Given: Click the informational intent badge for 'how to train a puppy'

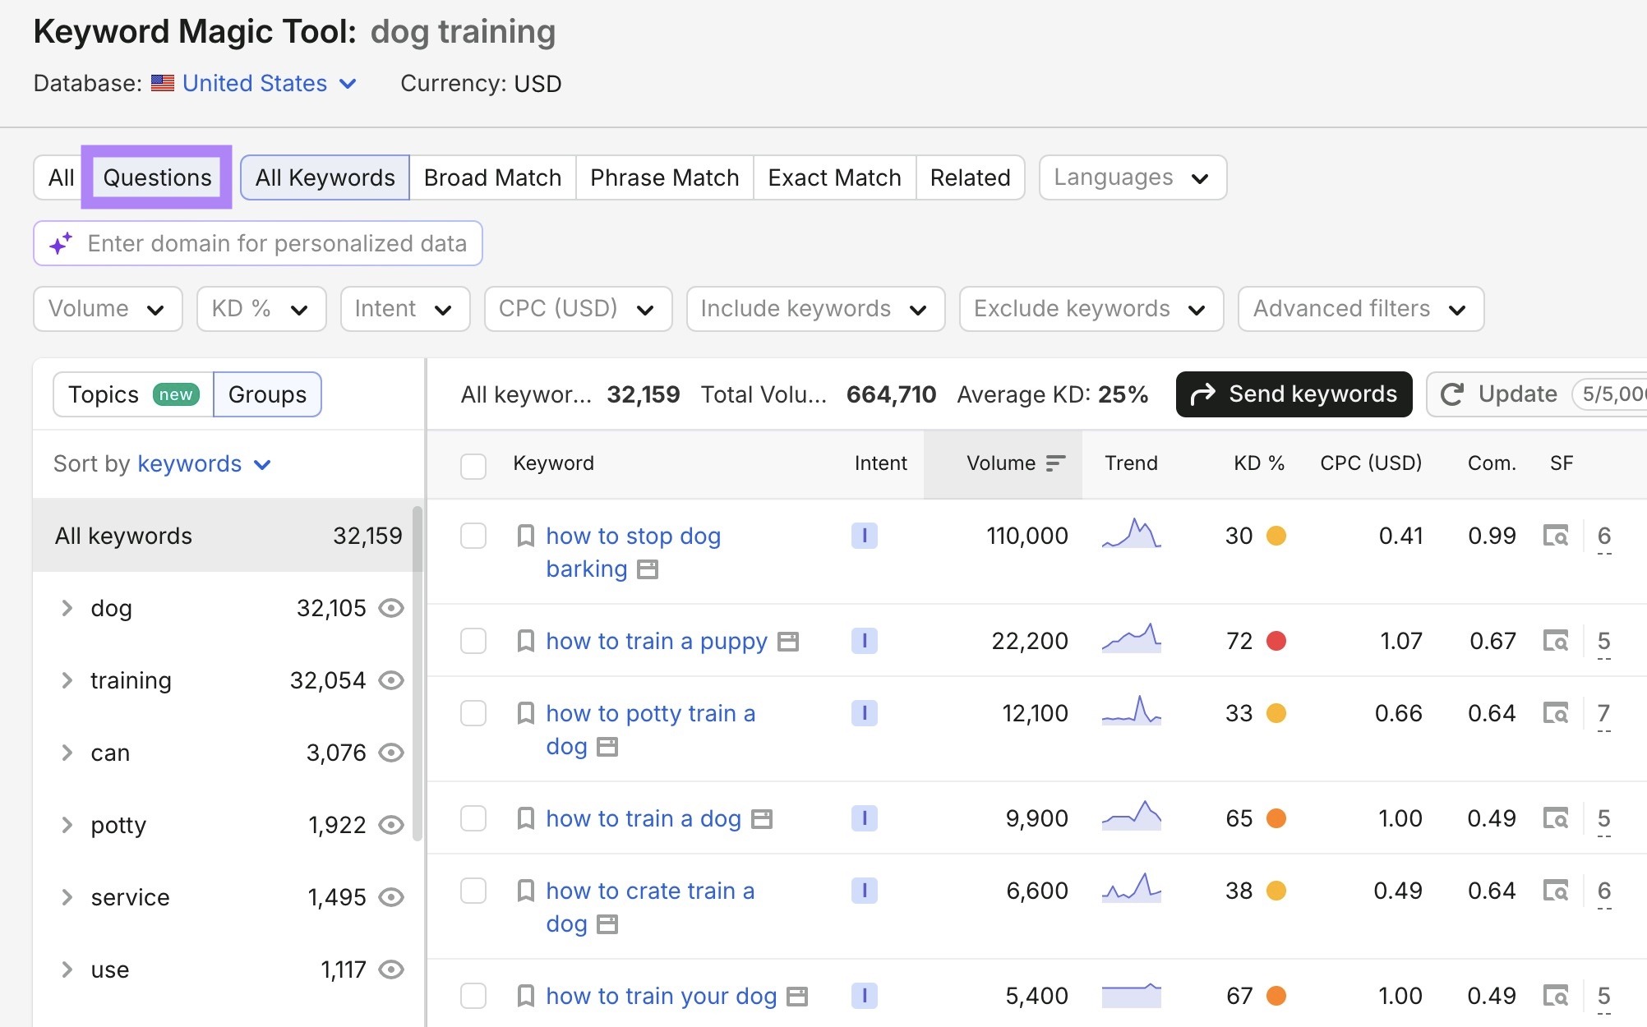Looking at the screenshot, I should [864, 641].
